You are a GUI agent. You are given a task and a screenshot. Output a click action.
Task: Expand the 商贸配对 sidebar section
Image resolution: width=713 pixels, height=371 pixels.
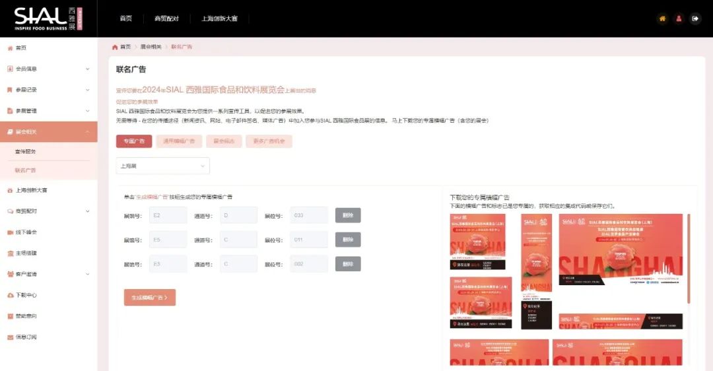(x=48, y=211)
